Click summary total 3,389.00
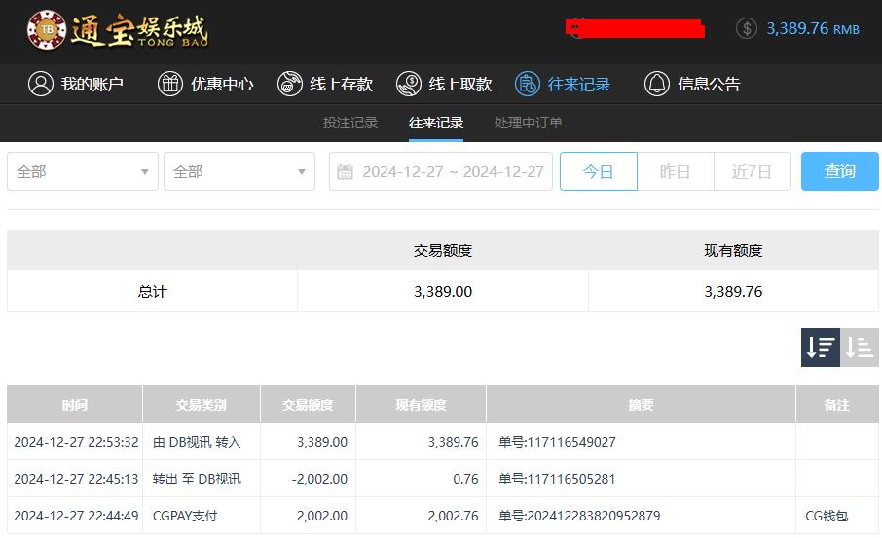Viewport: 882px width, 538px height. pos(443,291)
